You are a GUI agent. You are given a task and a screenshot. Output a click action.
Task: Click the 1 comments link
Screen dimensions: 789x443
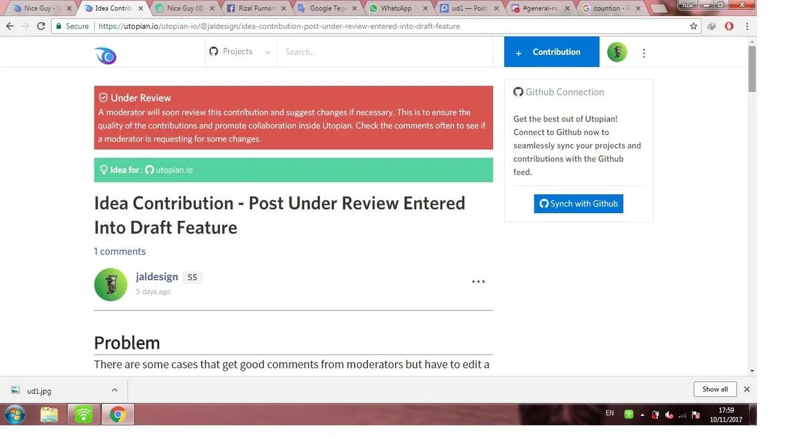120,251
